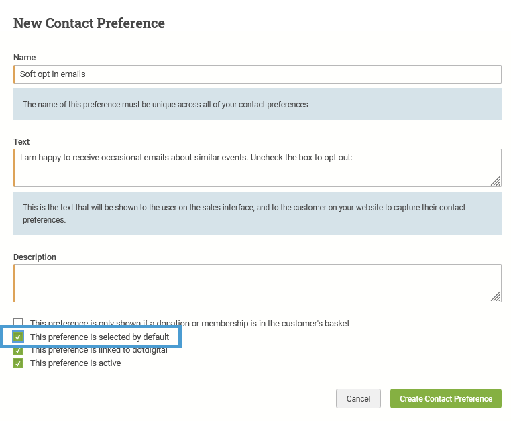Click the 'Text' field label
Screen dimensions: 511x421
click(21, 141)
